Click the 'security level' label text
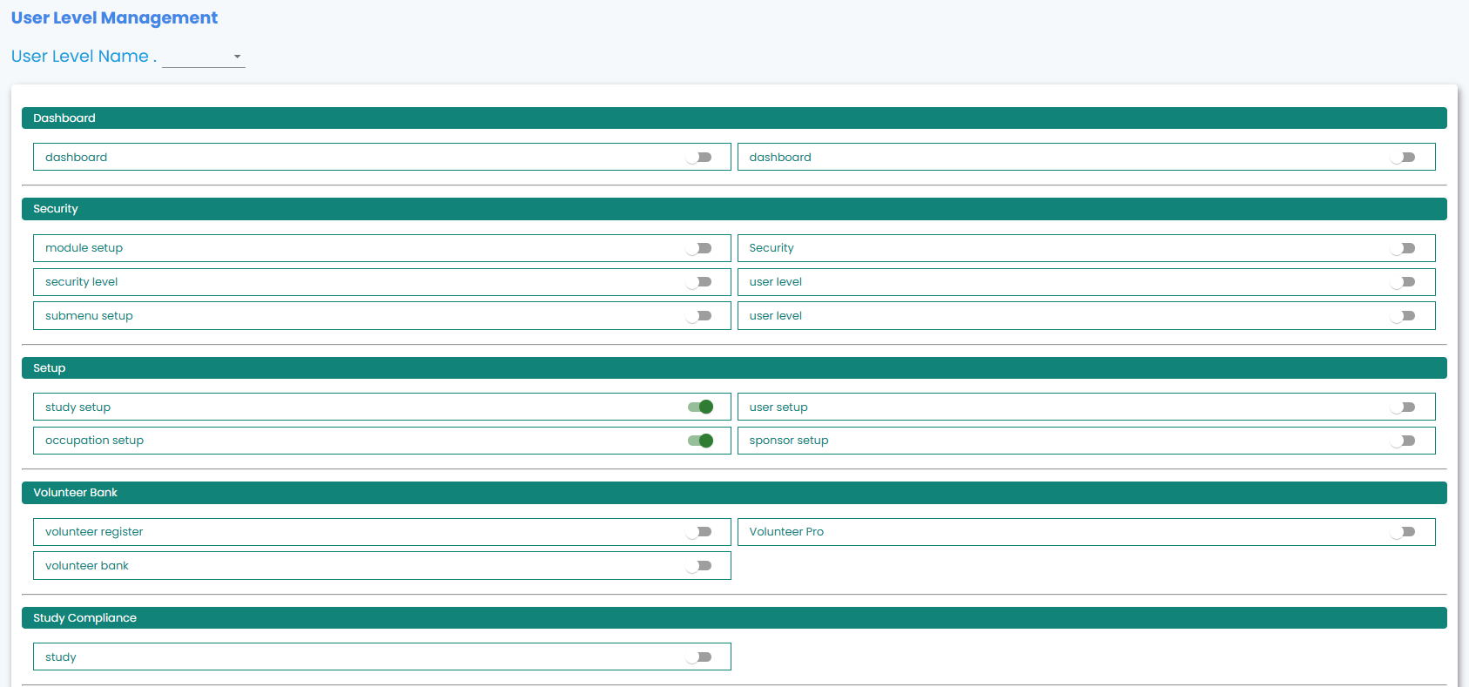1469x687 pixels. [81, 282]
